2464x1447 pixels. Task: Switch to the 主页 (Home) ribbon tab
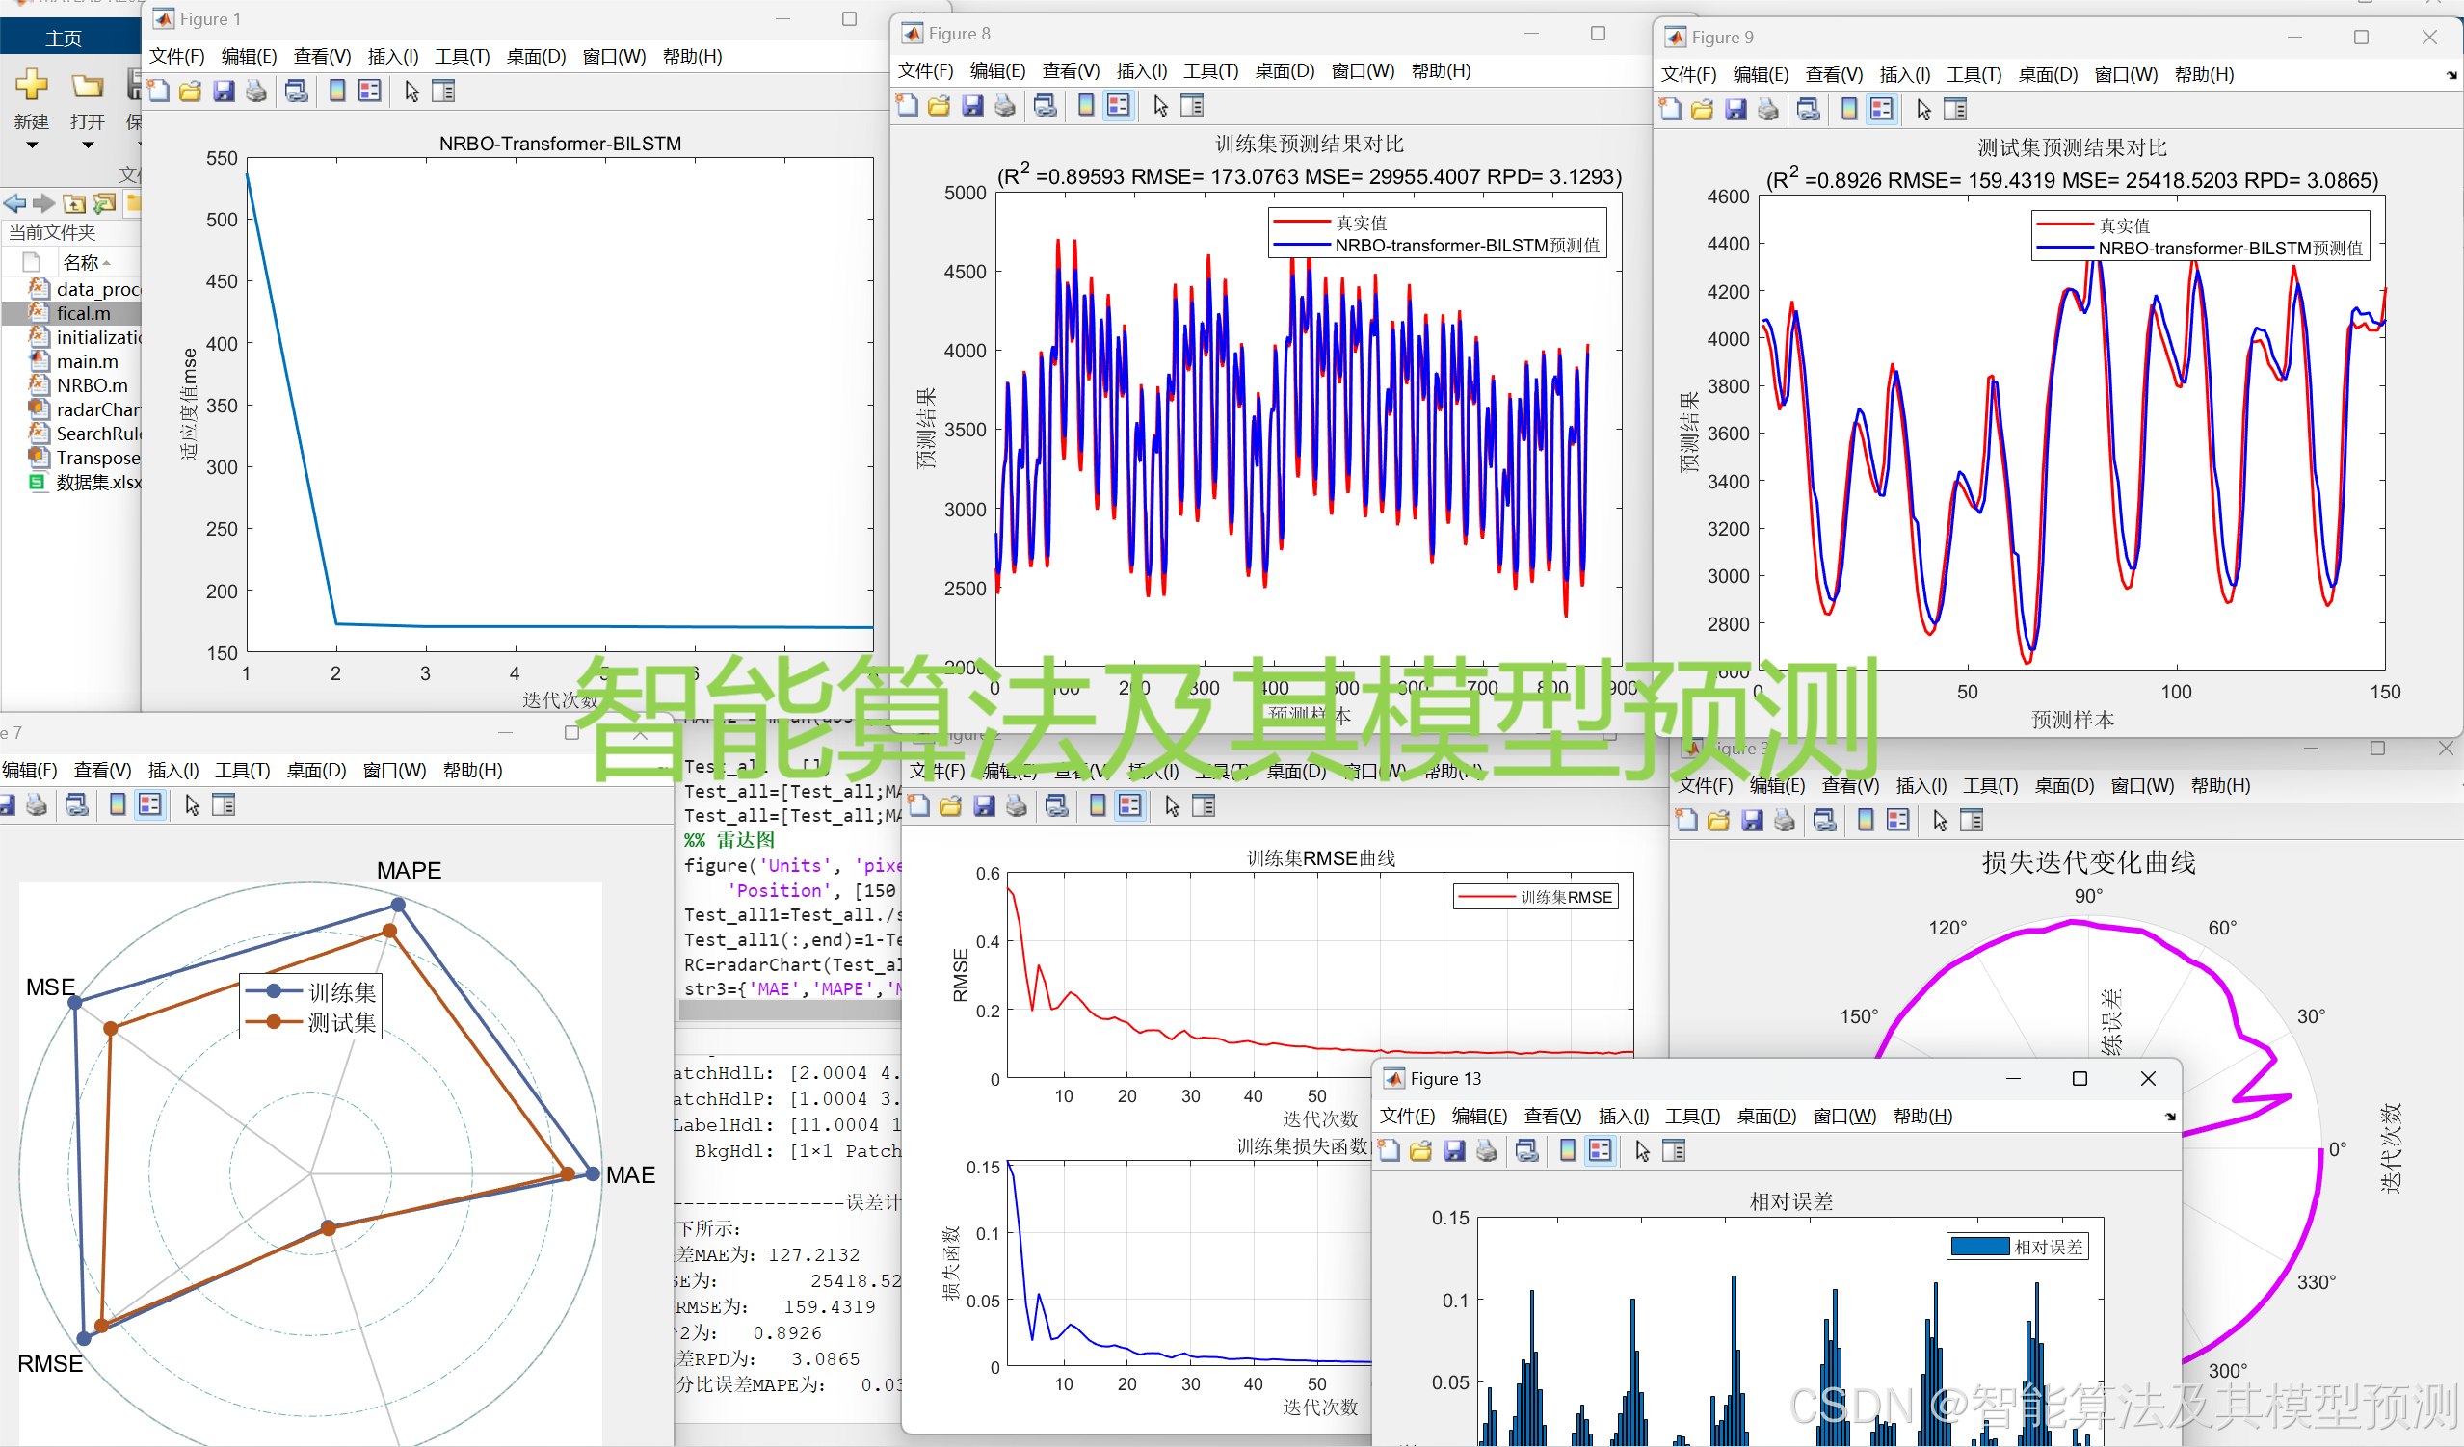tap(65, 38)
